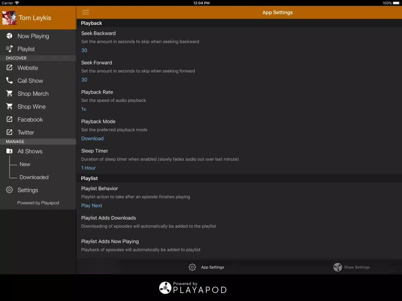The width and height of the screenshot is (402, 301).
Task: Open the Twitter menu entry
Action: [x=38, y=132]
